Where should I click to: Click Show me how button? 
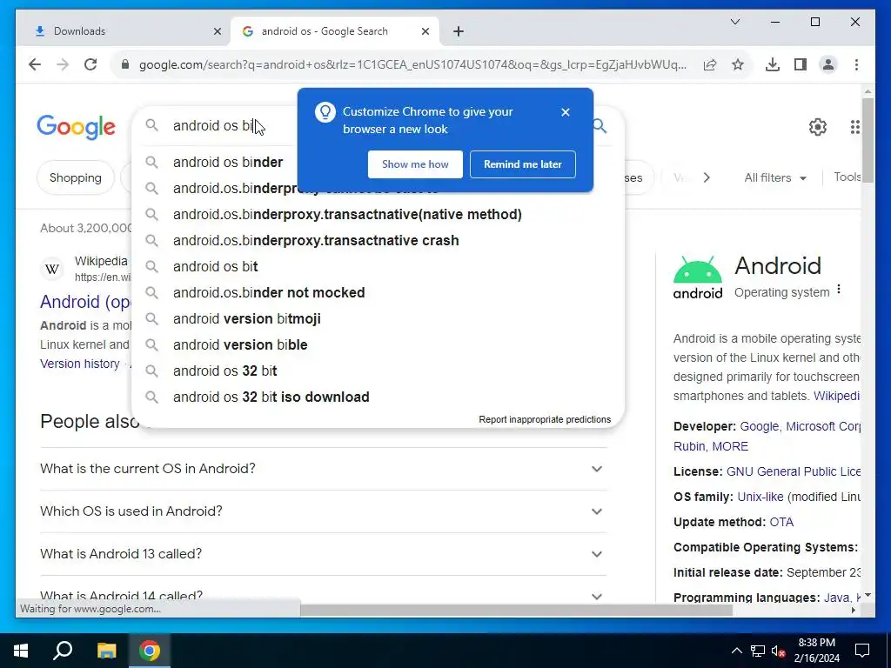click(415, 164)
